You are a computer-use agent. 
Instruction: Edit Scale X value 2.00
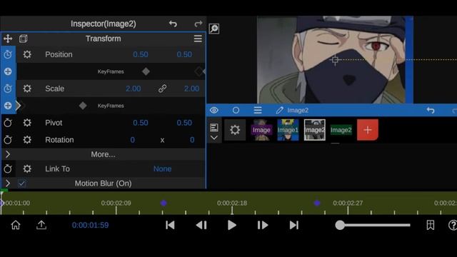pyautogui.click(x=134, y=89)
